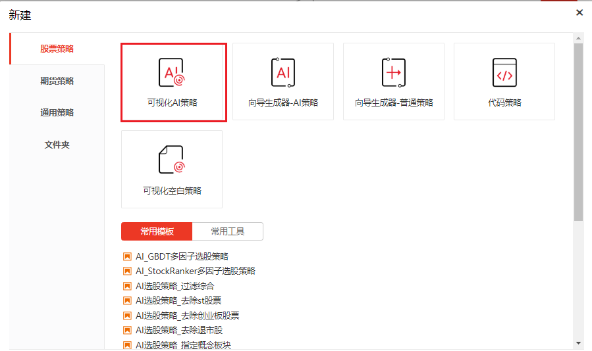The width and height of the screenshot is (592, 351).
Task: Open template AI_StockRanker多因子选股策略
Action: (196, 271)
